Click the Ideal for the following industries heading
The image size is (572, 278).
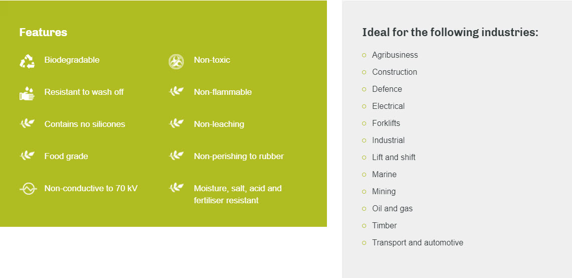point(450,33)
